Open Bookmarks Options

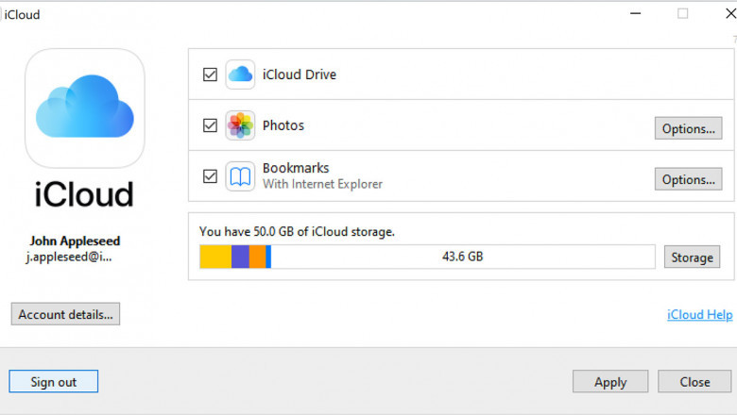[x=688, y=179]
